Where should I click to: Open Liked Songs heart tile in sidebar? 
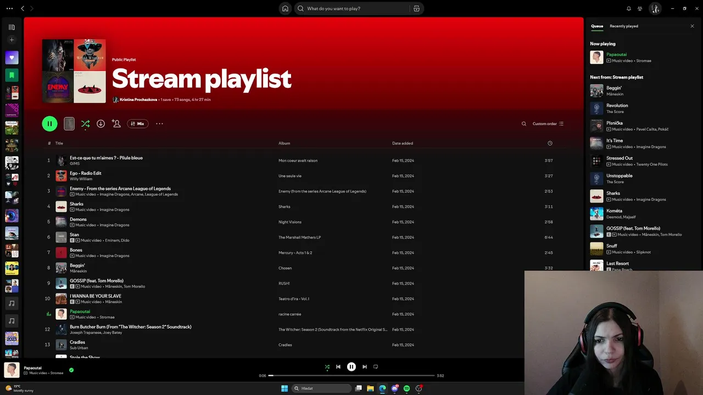click(x=12, y=57)
